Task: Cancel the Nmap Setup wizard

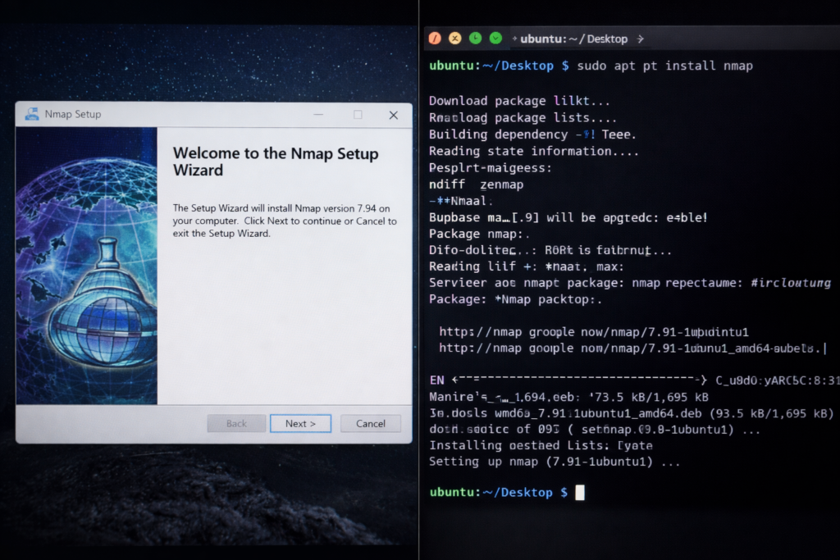Action: (370, 423)
